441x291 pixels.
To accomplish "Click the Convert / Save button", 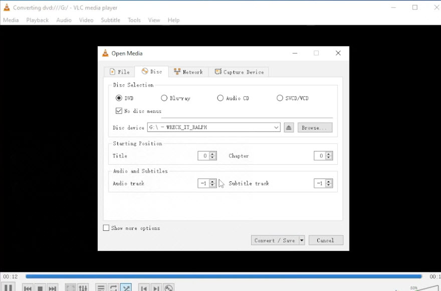I will point(275,240).
